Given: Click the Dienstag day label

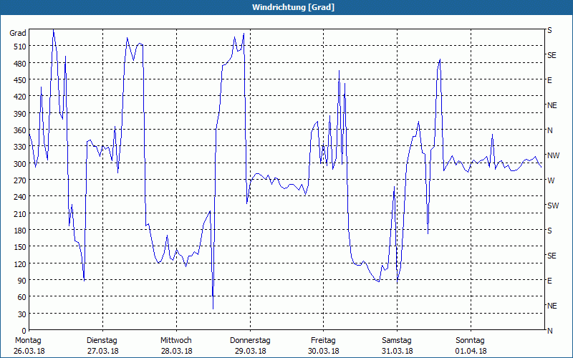Looking at the screenshot, I should (x=102, y=341).
